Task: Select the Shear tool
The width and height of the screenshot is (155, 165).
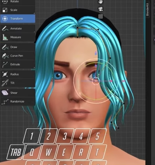Action: pyautogui.click(x=18, y=93)
